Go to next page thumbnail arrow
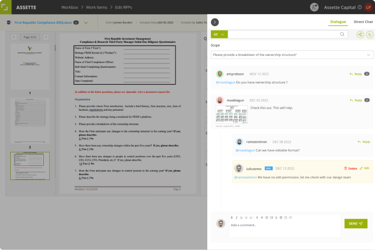375x250 pixels. tap(46, 37)
